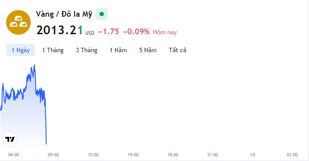Click the 2013.21 price value
Viewport: 309px width, 161px height.
click(x=60, y=30)
